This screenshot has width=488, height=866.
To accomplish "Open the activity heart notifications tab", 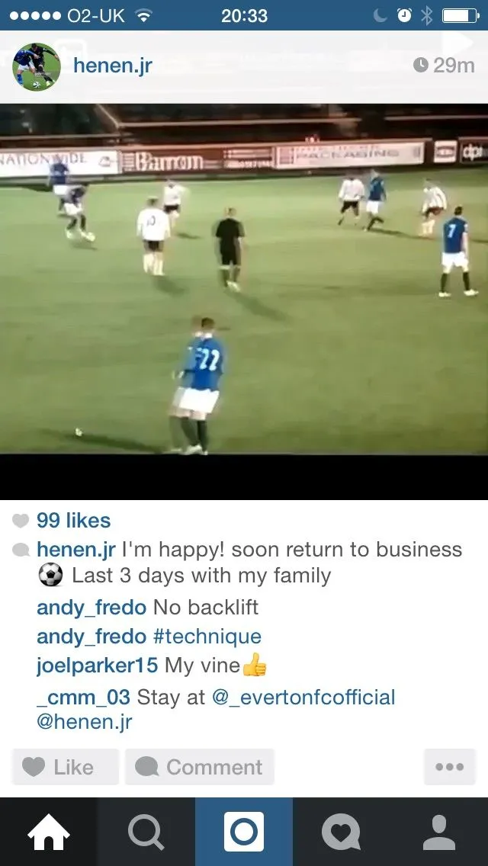I will (x=341, y=832).
